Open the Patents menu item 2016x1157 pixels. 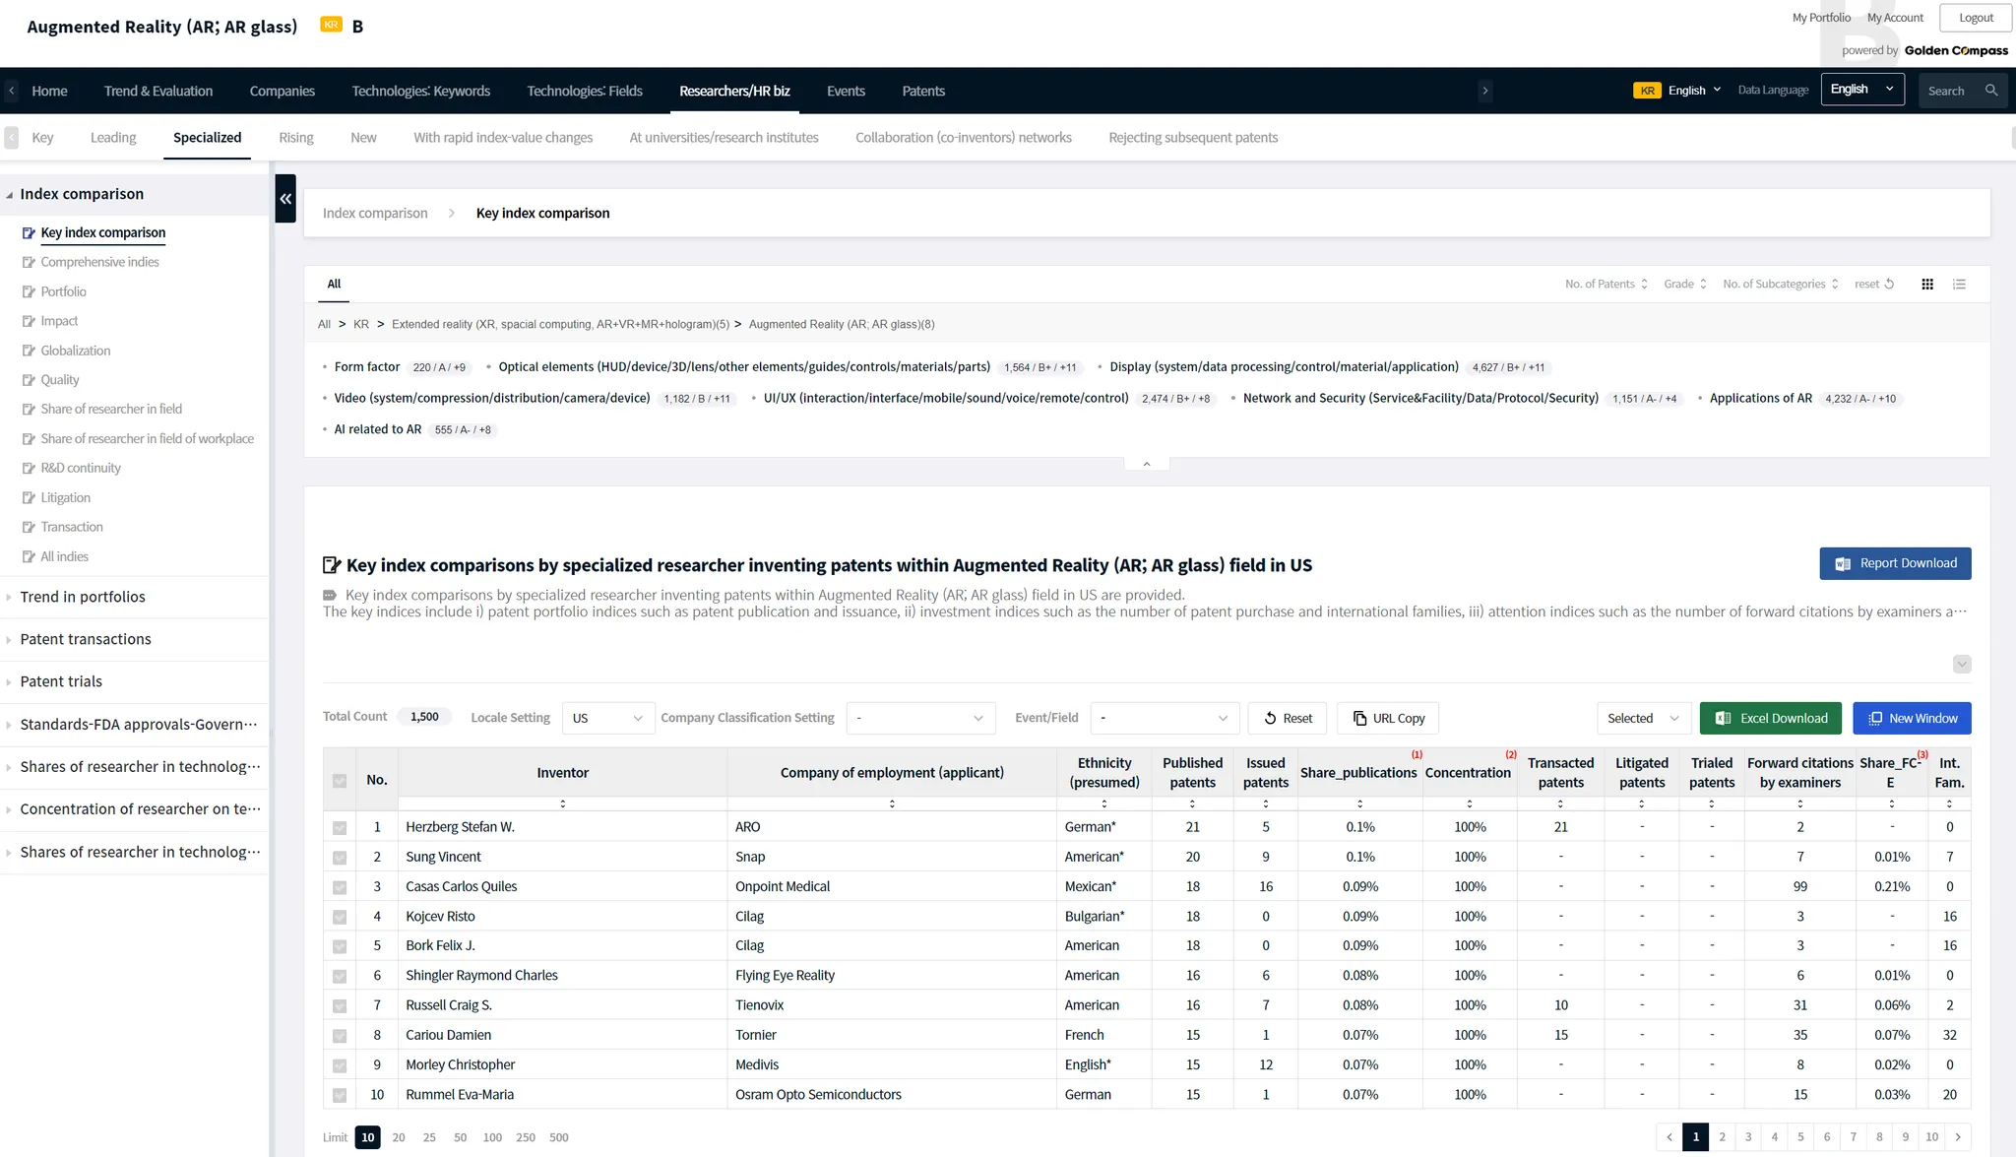(x=922, y=91)
